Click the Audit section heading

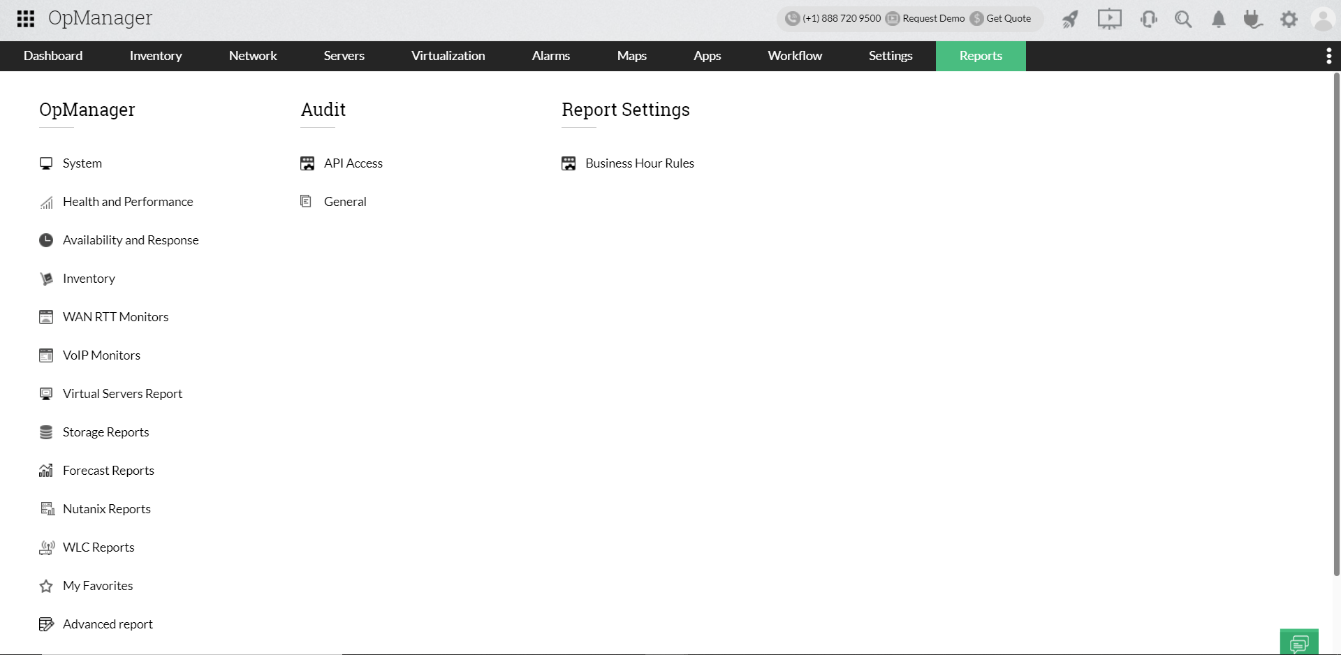(x=323, y=110)
